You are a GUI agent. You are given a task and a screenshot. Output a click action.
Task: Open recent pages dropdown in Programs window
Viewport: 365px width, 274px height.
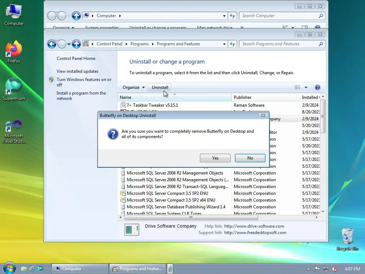[69, 44]
